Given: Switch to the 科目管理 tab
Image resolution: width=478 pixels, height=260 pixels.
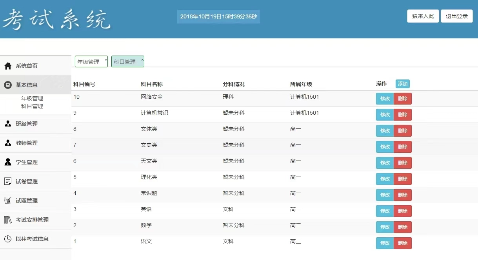Looking at the screenshot, I should [125, 61].
